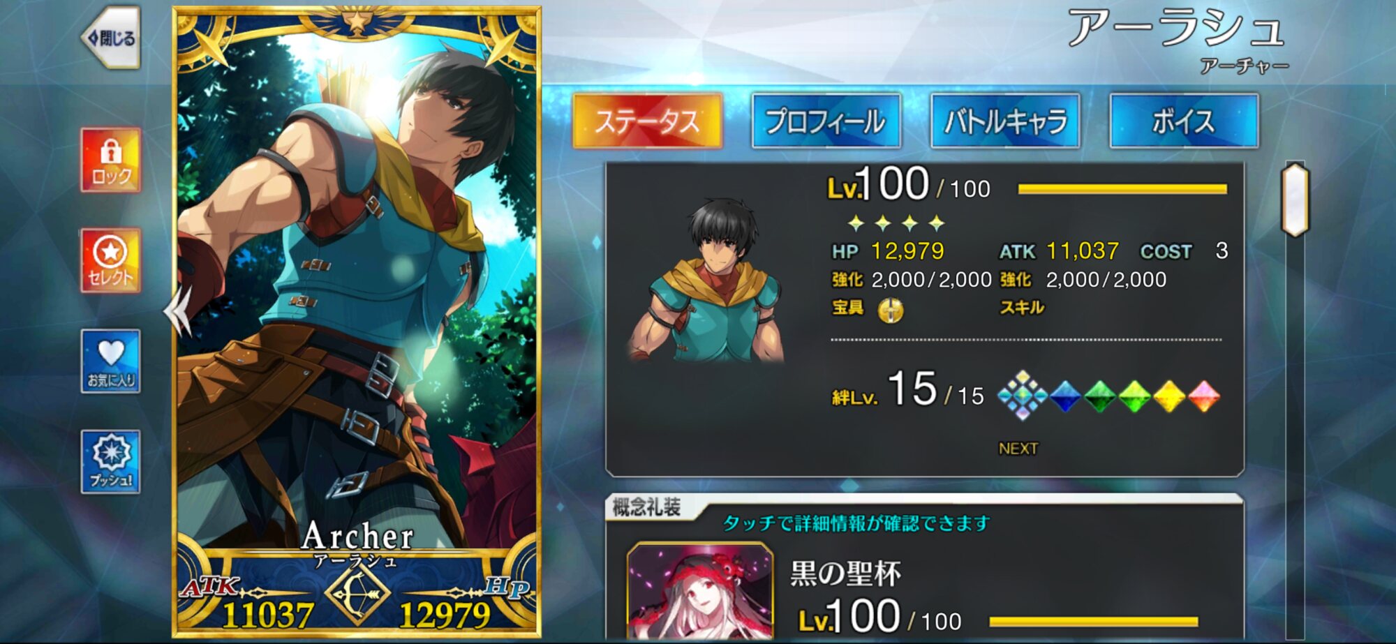Select the ステータス tab
The width and height of the screenshot is (1396, 644).
tap(647, 121)
